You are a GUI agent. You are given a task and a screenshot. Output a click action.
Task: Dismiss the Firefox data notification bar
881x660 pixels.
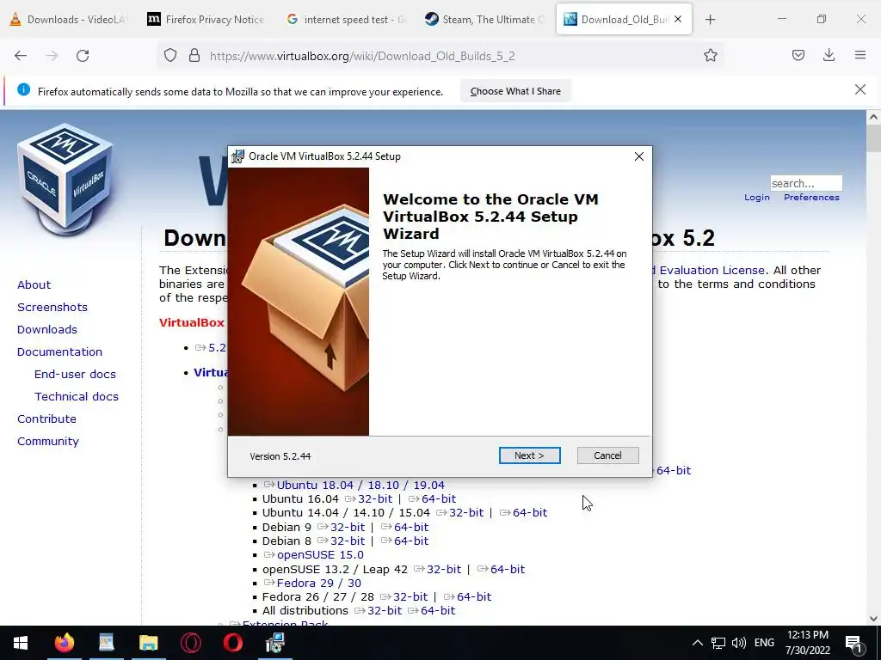pyautogui.click(x=859, y=89)
